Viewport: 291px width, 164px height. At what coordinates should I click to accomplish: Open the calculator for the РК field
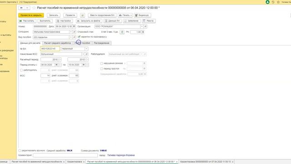pyautogui.click(x=143, y=32)
